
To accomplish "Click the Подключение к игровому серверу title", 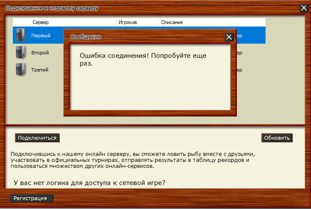I will click(x=51, y=8).
